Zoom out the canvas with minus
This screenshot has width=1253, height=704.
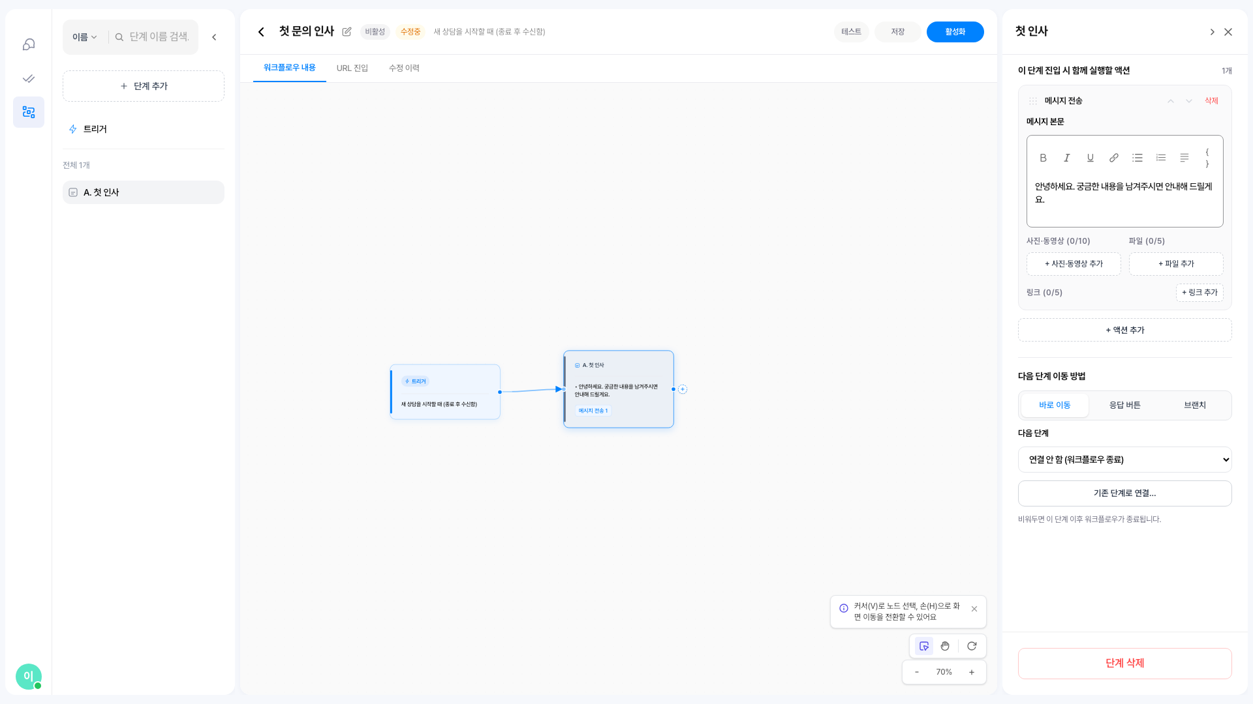point(917,672)
